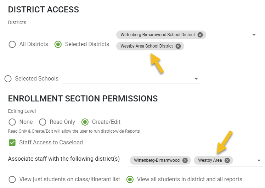Screen dimensions: 265x188
Task: Set editing level to Create/Edit
Action: click(x=85, y=122)
